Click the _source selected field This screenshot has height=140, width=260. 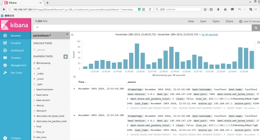pyautogui.click(x=41, y=50)
